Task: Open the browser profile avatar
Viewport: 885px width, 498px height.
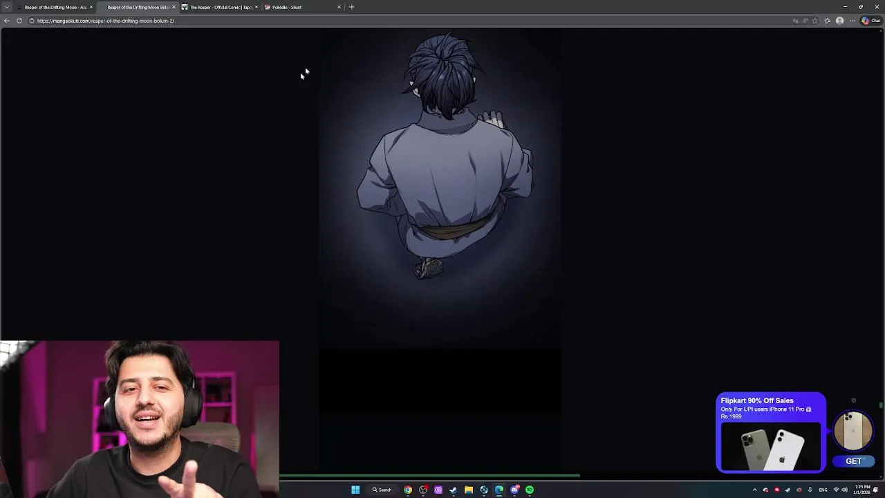Action: coord(839,21)
